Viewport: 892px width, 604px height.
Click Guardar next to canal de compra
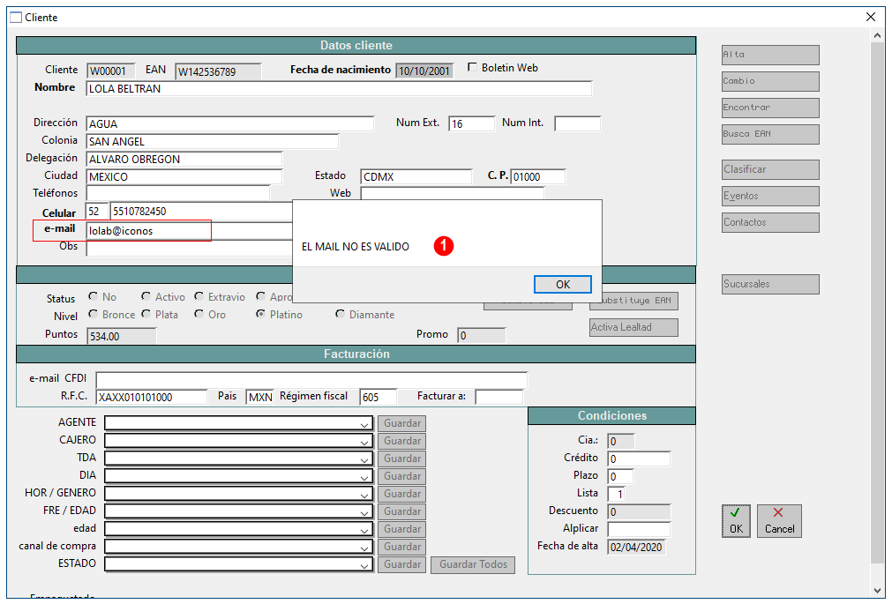(401, 547)
